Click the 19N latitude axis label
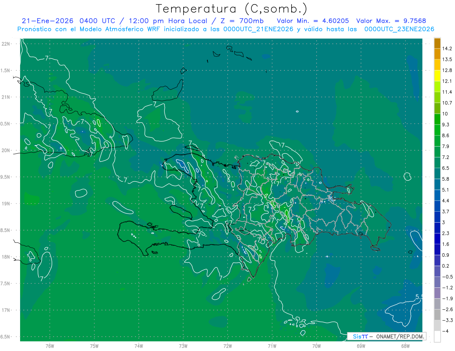This screenshot has height=351, width=455. [x=6, y=204]
